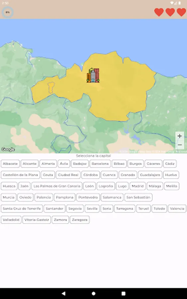This screenshot has width=187, height=299.
Task: Choose Alicante as the capital
Action: pos(30,163)
